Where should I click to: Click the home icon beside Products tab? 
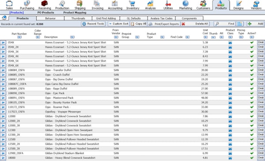[4, 18]
